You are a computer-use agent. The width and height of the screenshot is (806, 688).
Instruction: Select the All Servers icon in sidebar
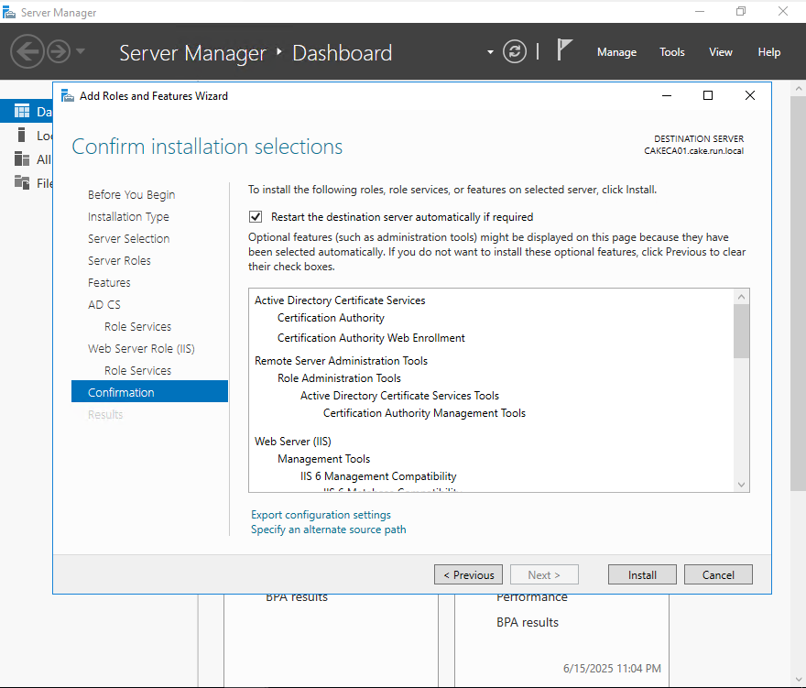coord(22,158)
